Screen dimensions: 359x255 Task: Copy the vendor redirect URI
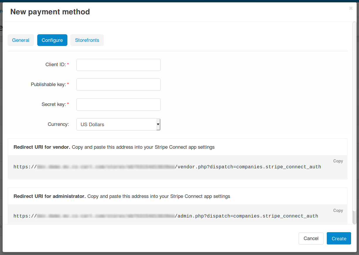coord(338,161)
